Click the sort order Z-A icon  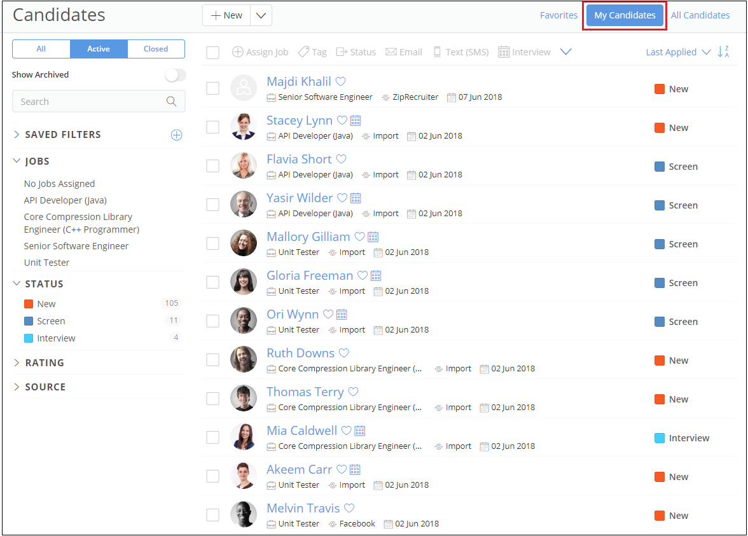pos(723,52)
